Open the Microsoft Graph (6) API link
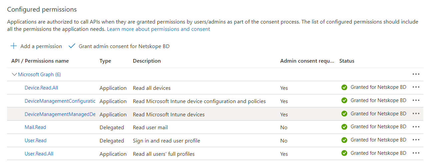 tap(39, 75)
